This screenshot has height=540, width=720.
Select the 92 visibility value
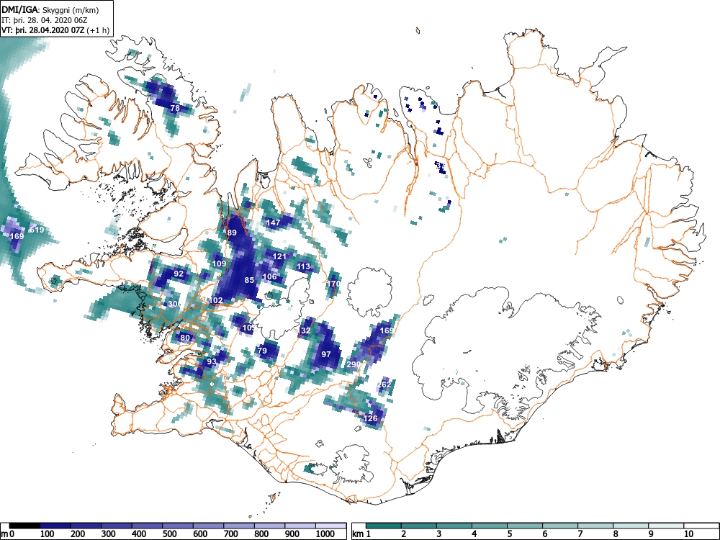click(179, 274)
